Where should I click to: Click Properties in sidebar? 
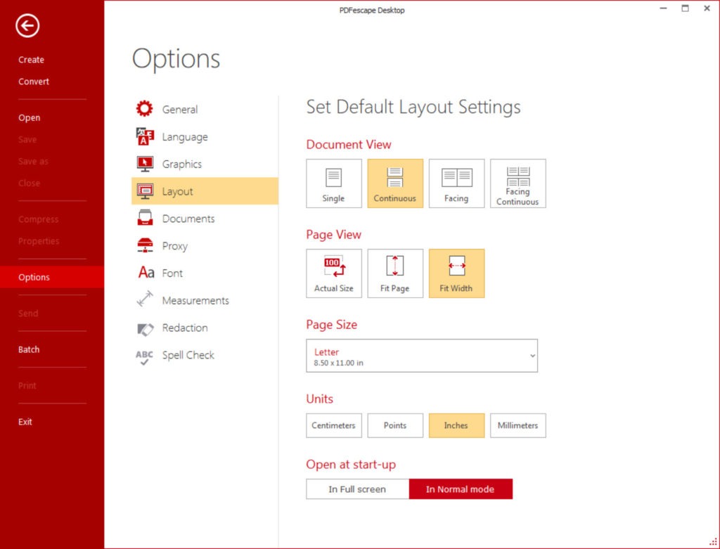[39, 241]
